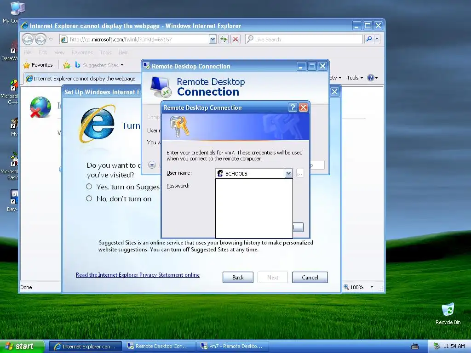The image size is (471, 353).
Task: Open the recent pages dropdown beside Forward
Action: click(x=51, y=39)
